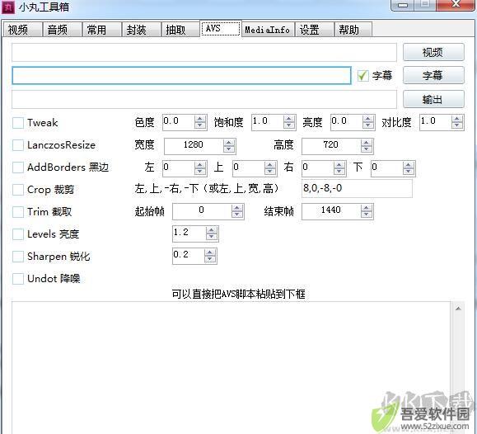This screenshot has width=477, height=434.
Task: Decrease the 饱和度 value with down arrow
Action: pyautogui.click(x=289, y=126)
